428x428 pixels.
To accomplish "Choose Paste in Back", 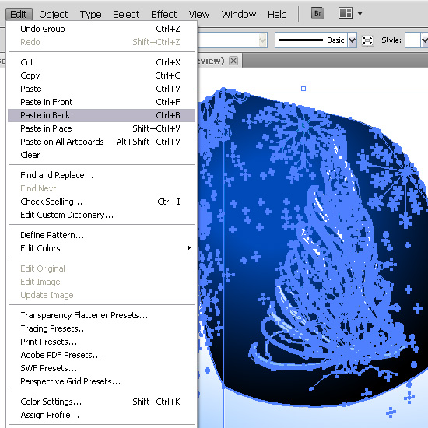I will pos(101,115).
